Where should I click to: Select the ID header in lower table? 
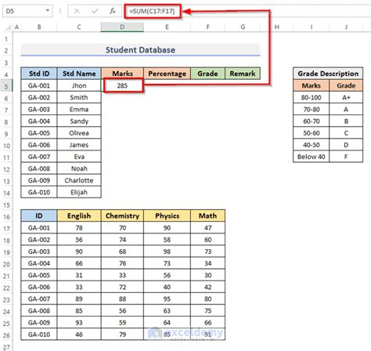pos(39,215)
